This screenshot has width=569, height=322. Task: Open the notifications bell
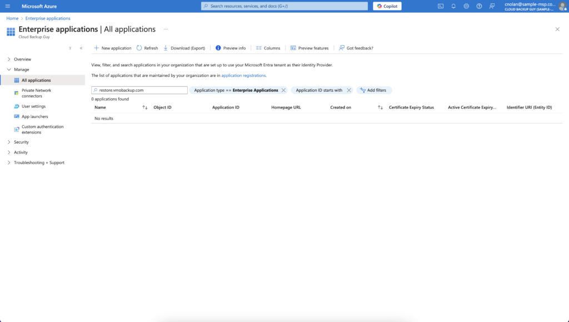click(453, 6)
